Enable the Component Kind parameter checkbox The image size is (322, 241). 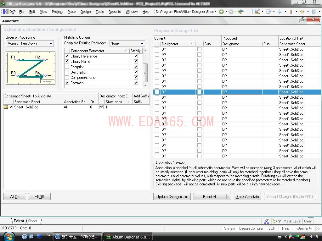point(67,78)
